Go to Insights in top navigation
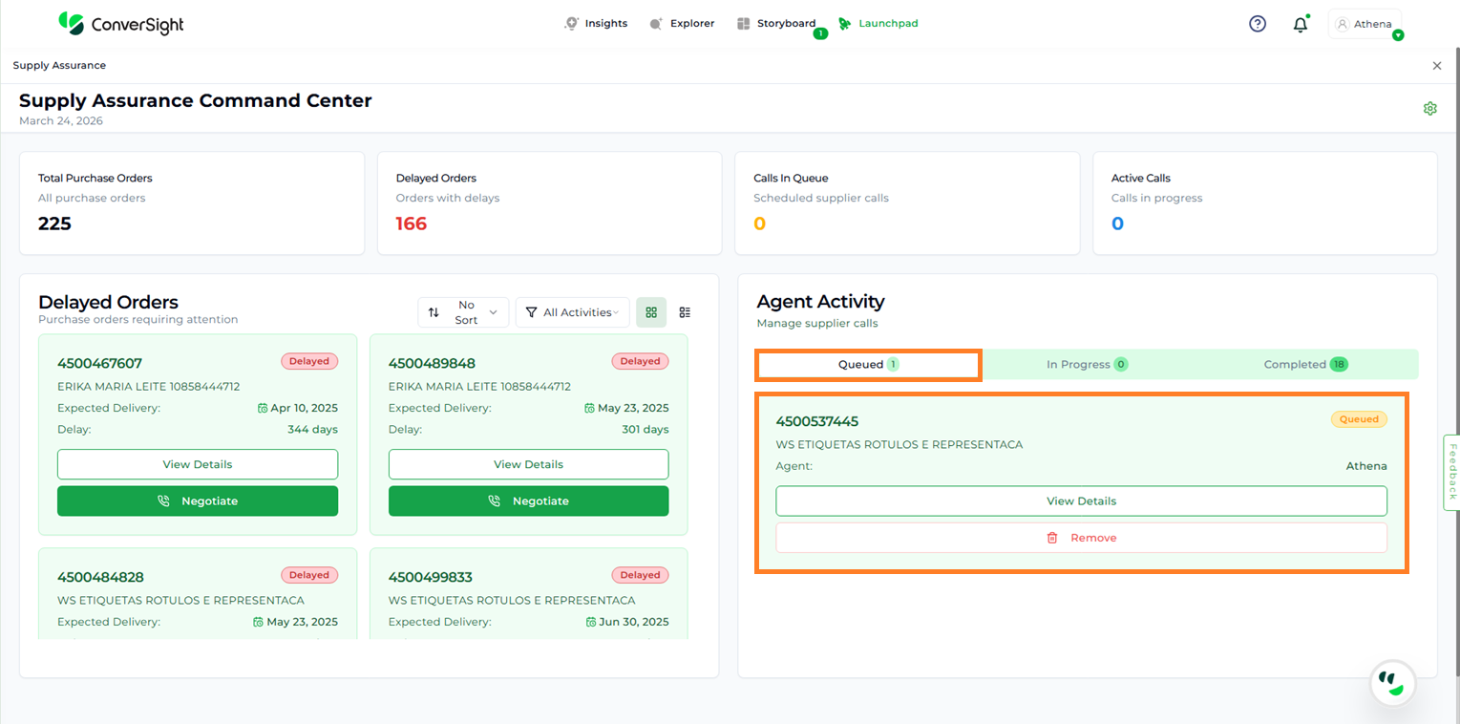Image resolution: width=1460 pixels, height=724 pixels. (x=596, y=24)
